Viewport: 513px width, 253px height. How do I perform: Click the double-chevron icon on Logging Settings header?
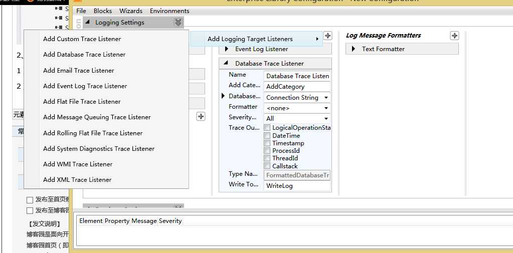(178, 22)
